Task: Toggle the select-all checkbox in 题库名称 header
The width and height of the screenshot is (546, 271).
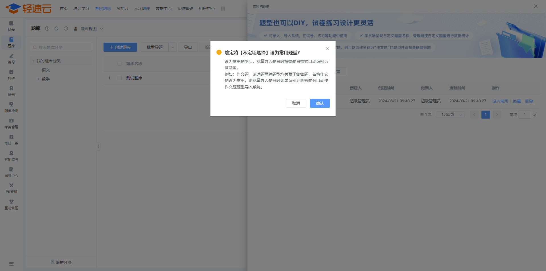Action: pos(120,64)
